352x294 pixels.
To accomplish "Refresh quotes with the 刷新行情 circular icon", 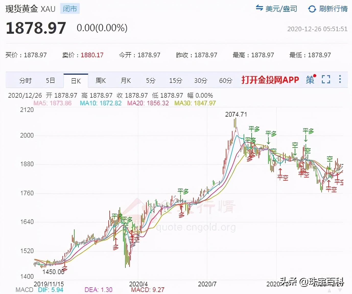I will coord(312,8).
